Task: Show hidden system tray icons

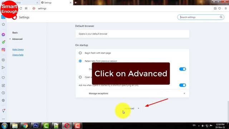Action: [199, 126]
